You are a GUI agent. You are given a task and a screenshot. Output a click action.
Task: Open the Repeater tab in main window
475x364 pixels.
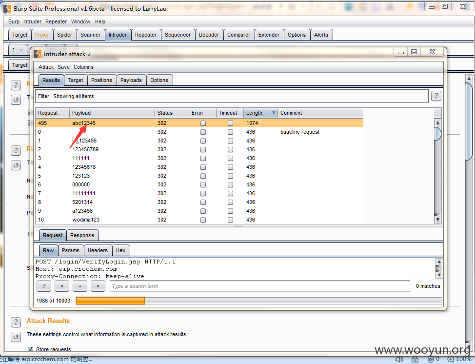[146, 35]
